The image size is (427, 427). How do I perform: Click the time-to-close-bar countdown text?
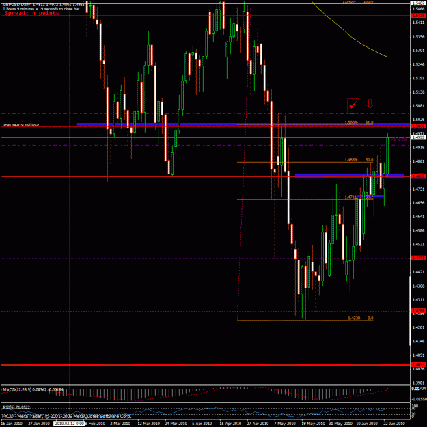[42, 9]
